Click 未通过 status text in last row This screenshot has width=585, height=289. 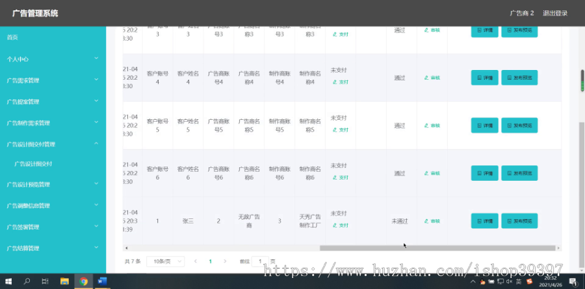[400, 221]
